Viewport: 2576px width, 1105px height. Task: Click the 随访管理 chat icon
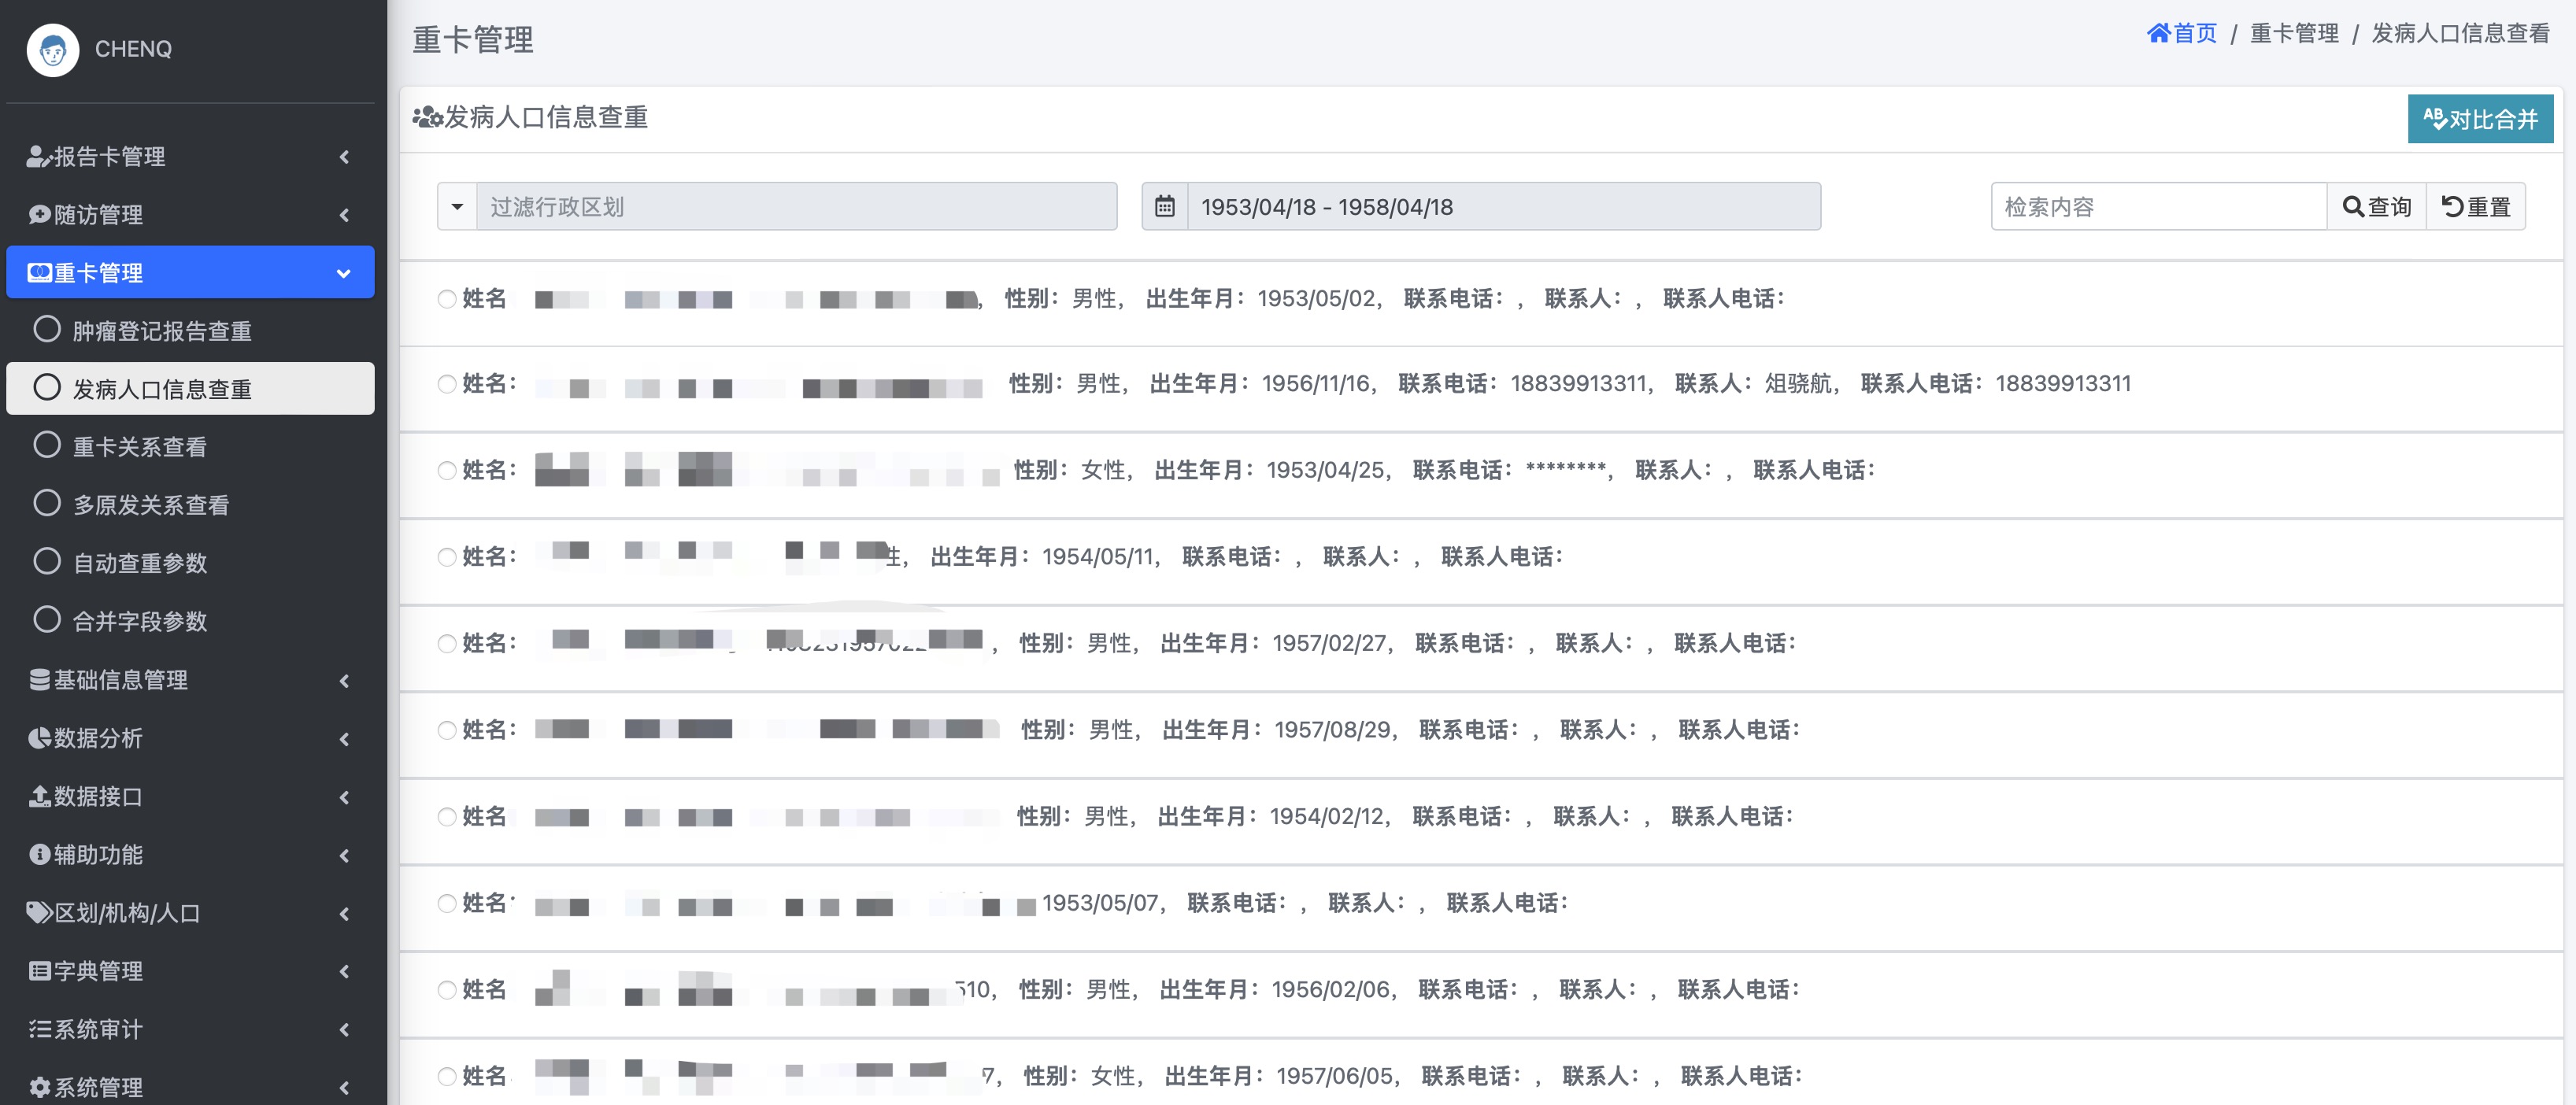click(x=39, y=214)
